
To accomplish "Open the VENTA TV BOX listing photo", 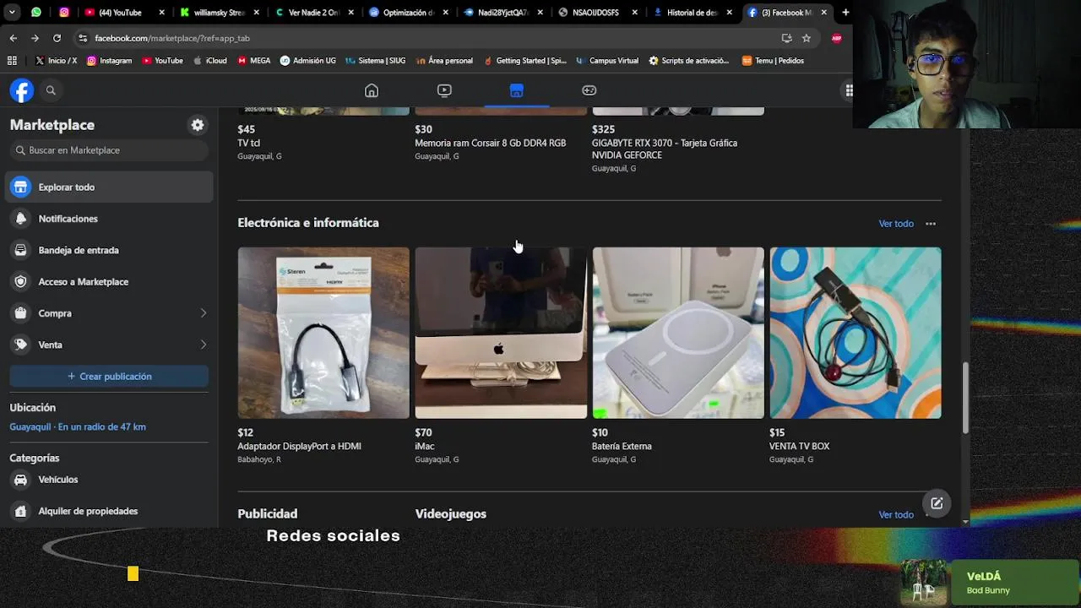I will pos(856,333).
